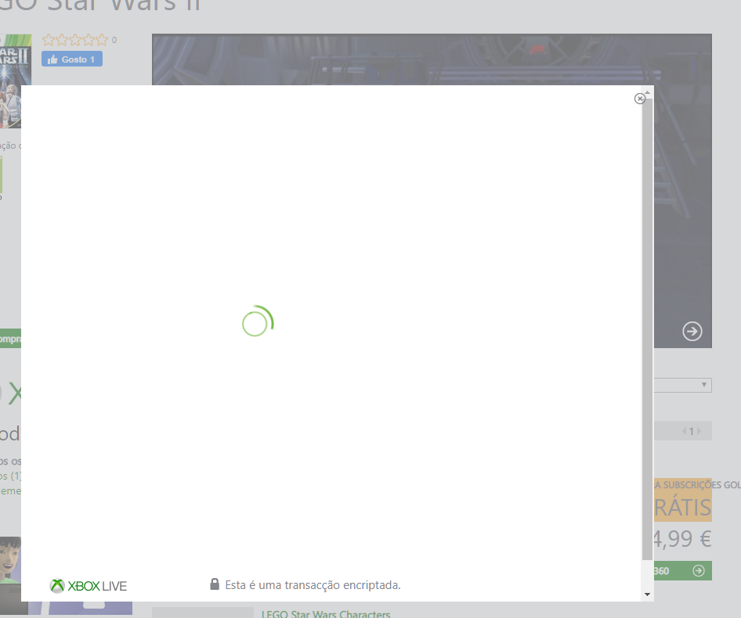Click the dialog scrollbar up arrow

[648, 93]
